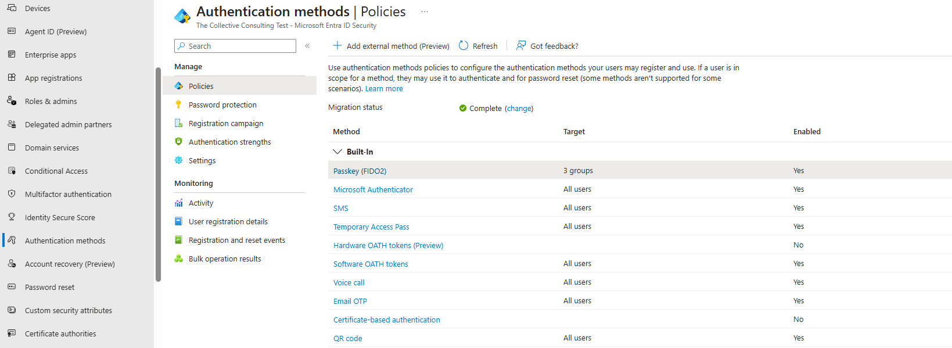Screen dimensions: 952x348
Task: Select User registration details menu item
Action: (x=228, y=221)
